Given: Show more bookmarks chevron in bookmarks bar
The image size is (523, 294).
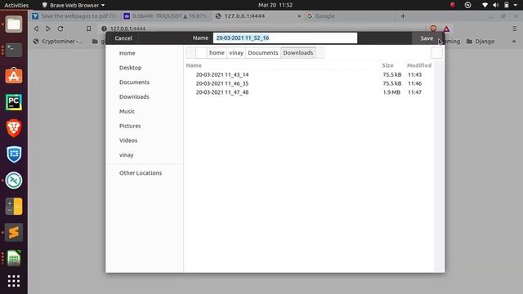Looking at the screenshot, I should pos(514,42).
